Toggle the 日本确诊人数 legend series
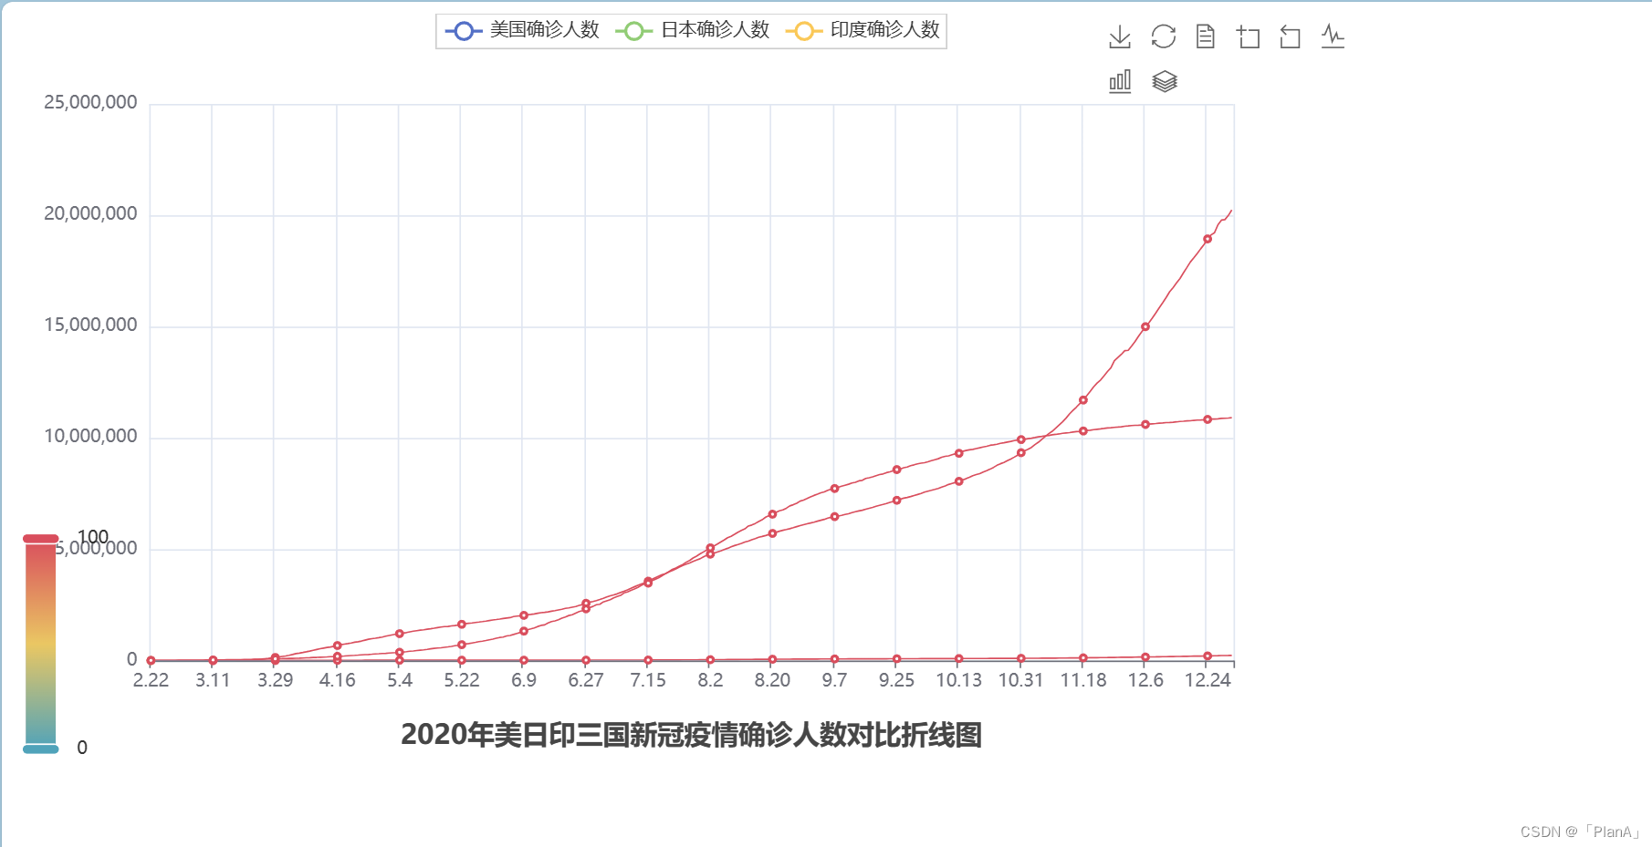Screen dimensions: 1652x847 coord(693,30)
